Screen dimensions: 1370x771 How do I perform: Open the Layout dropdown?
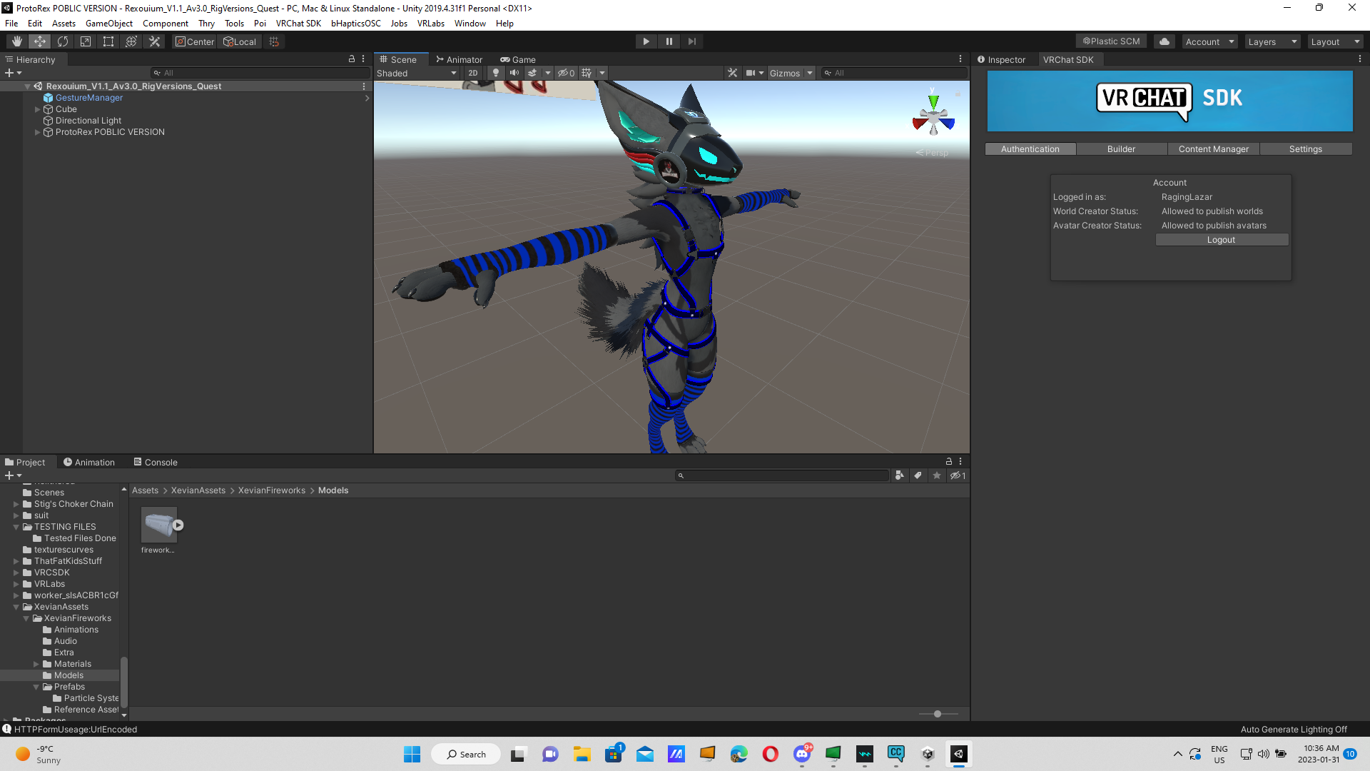click(1335, 41)
